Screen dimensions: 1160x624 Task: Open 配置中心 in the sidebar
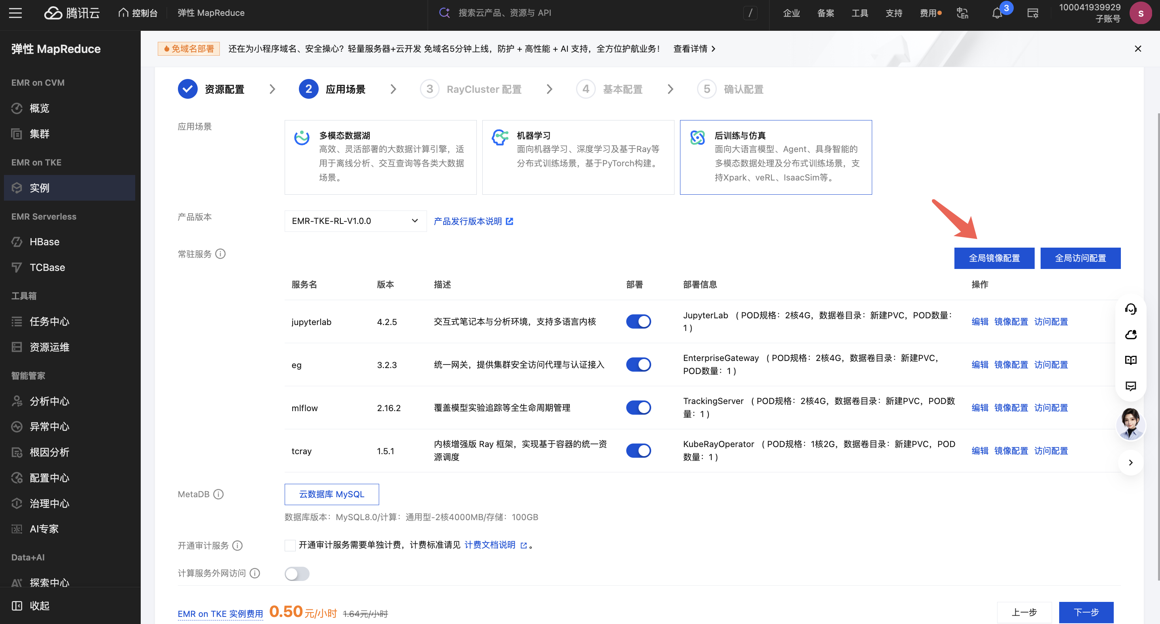(69, 478)
